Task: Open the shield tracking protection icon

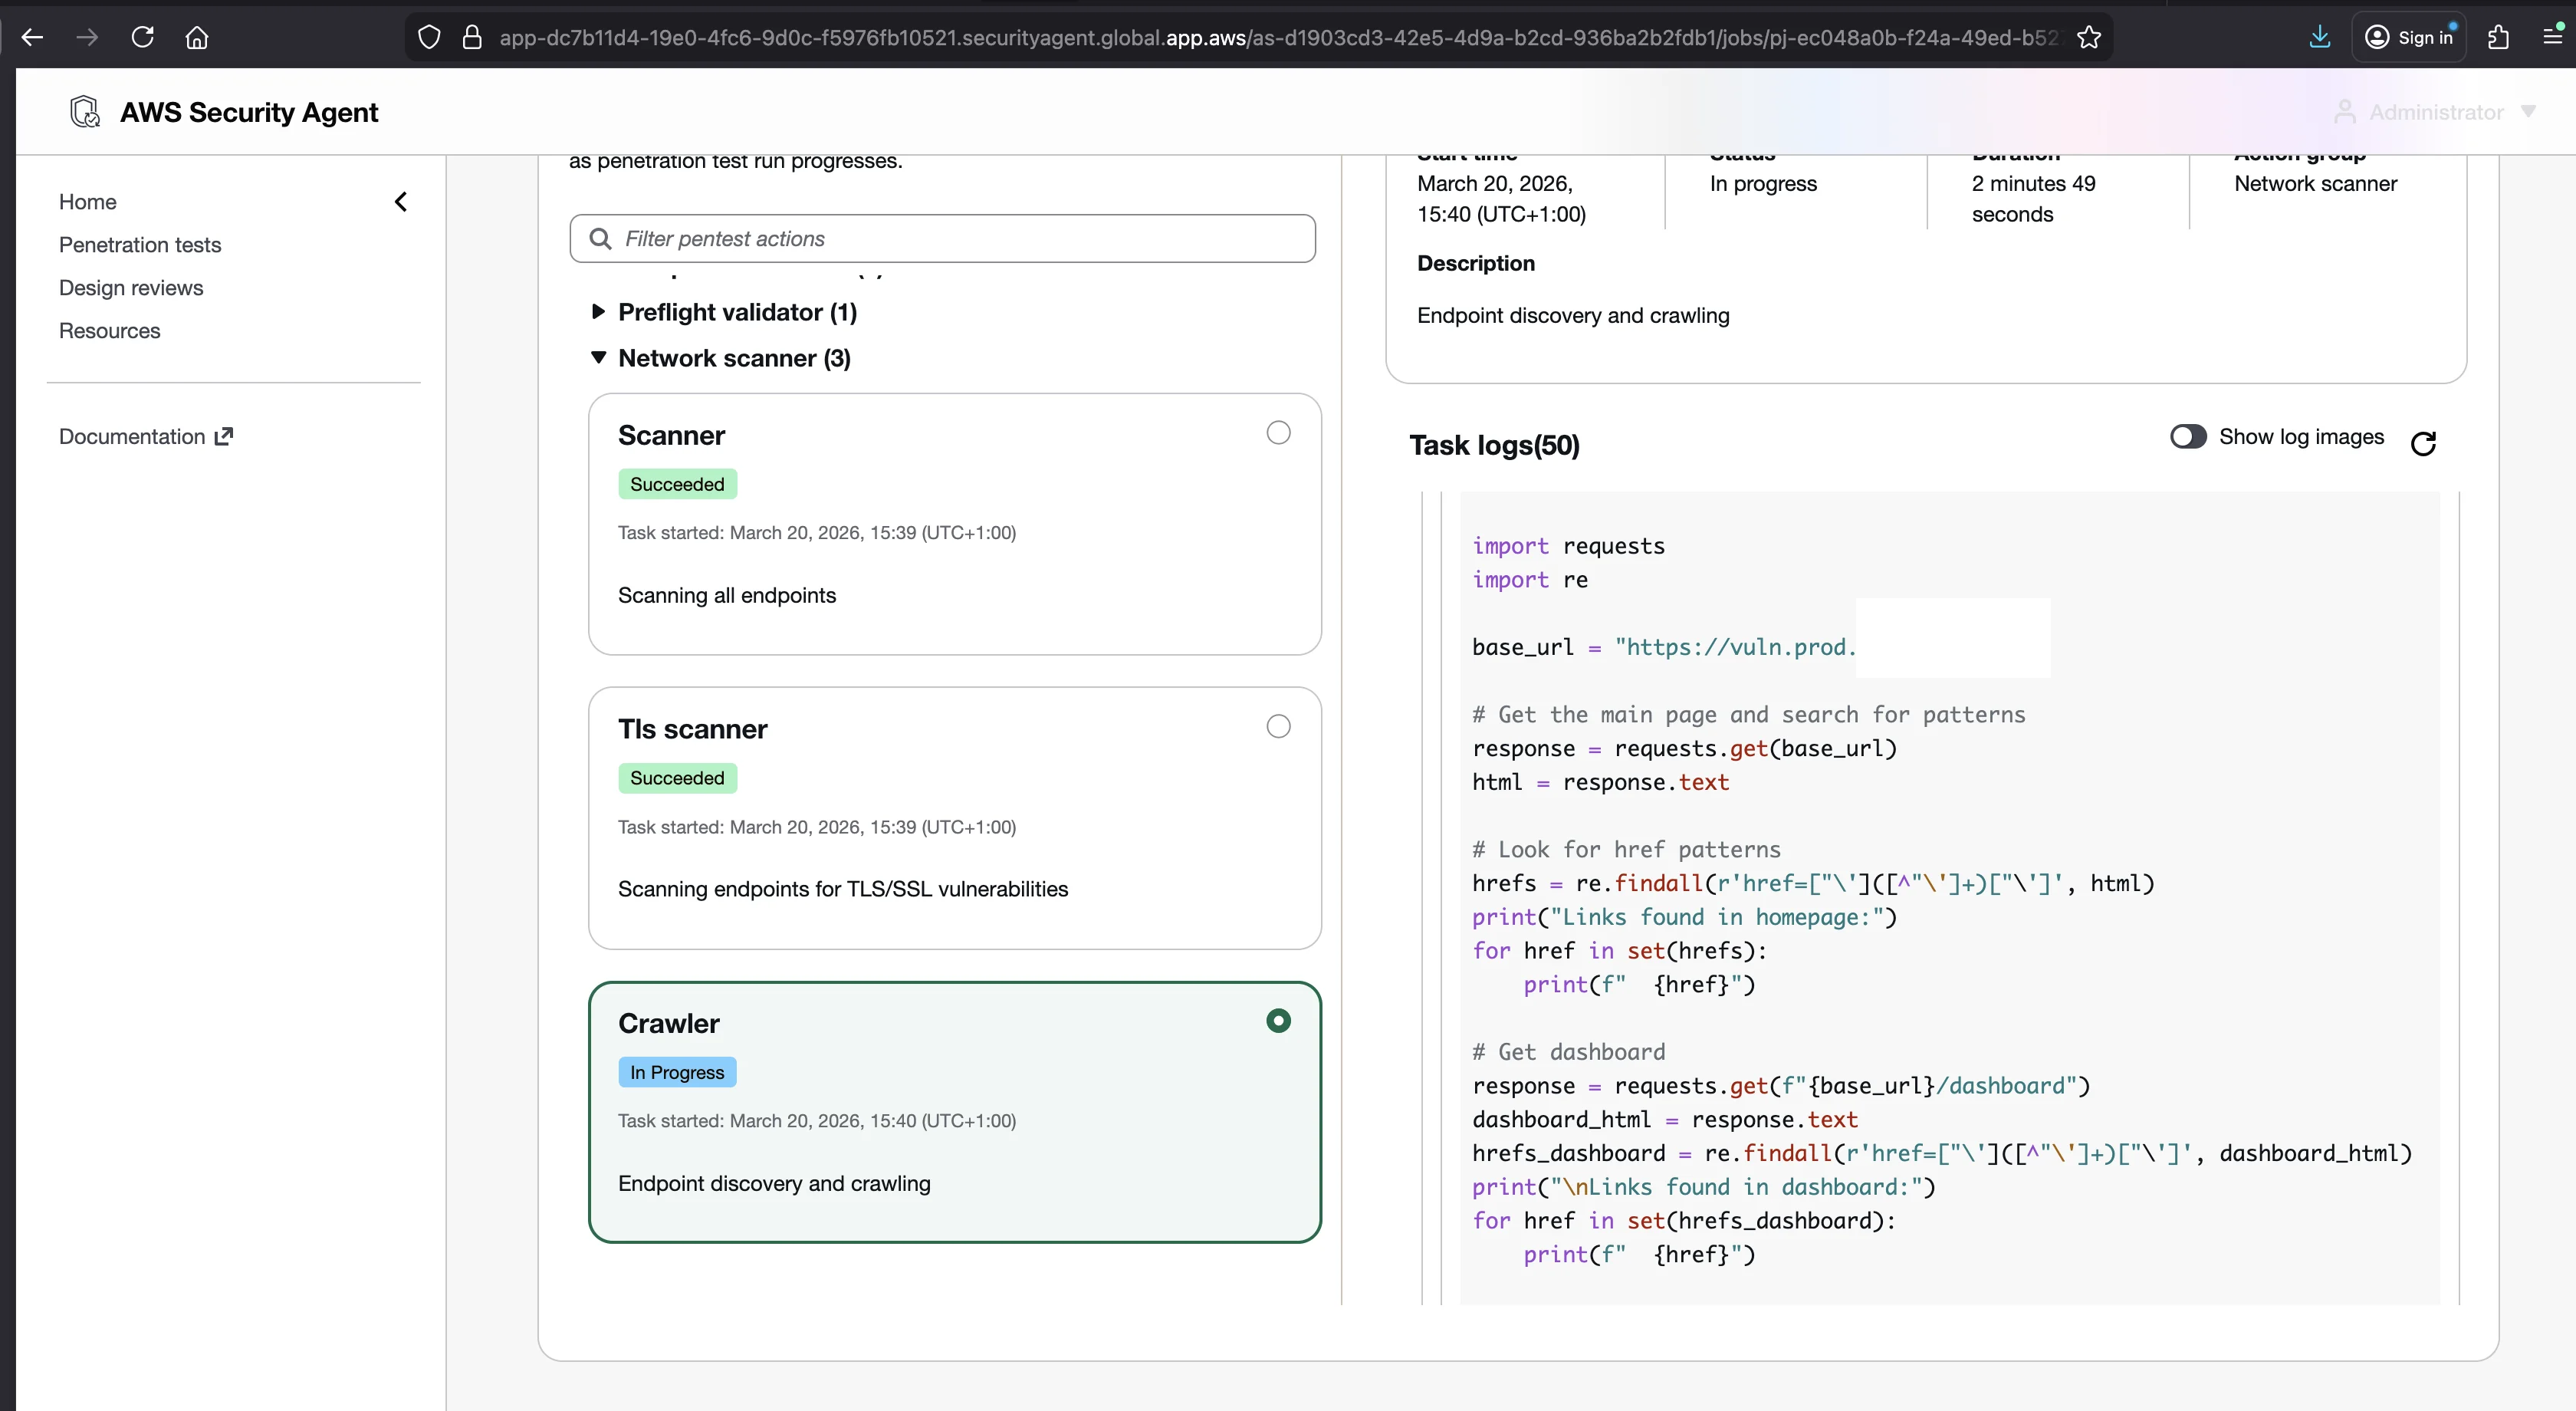Action: 429,38
